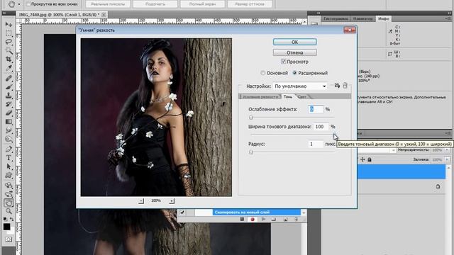Viewport: 454px width, 255px height.
Task: Select the Gradient tool
Action: pyautogui.click(x=9, y=122)
